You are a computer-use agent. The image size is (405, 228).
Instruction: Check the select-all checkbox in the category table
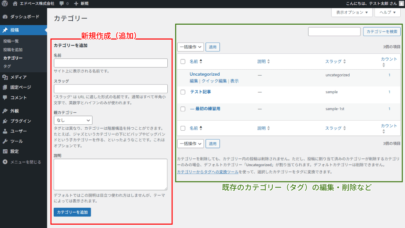tap(183, 61)
